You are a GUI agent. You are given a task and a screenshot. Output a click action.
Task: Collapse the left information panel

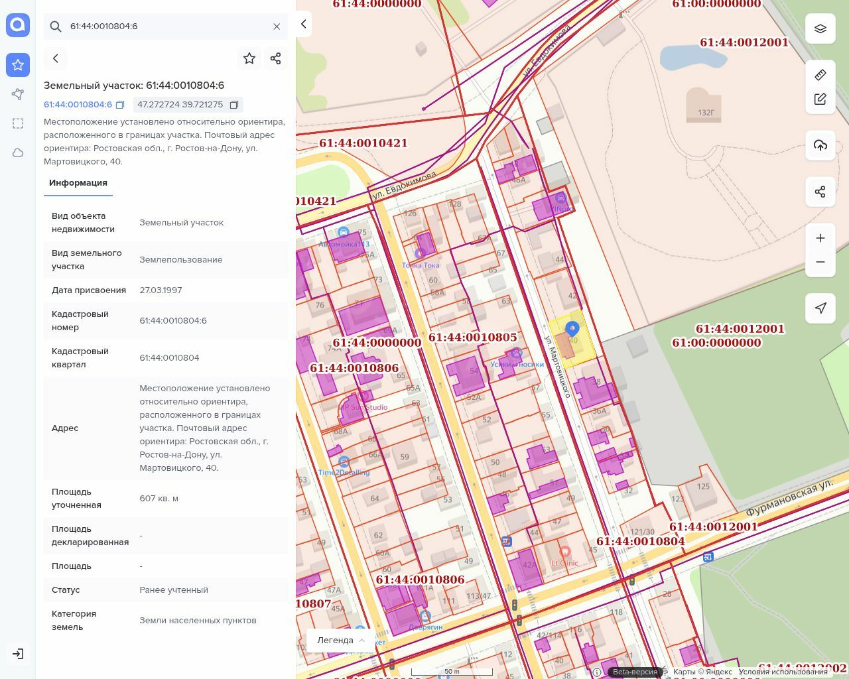[303, 24]
